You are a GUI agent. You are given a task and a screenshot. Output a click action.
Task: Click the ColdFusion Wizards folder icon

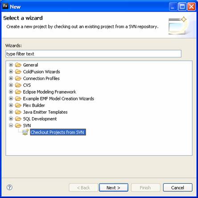pyautogui.click(x=18, y=72)
